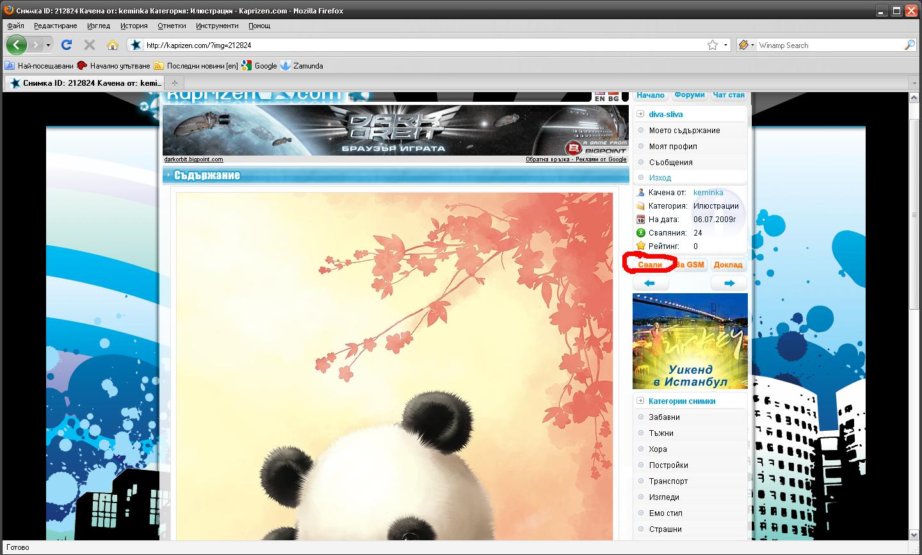Switch site language to BG flag
The height and width of the screenshot is (555, 922).
[x=613, y=97]
